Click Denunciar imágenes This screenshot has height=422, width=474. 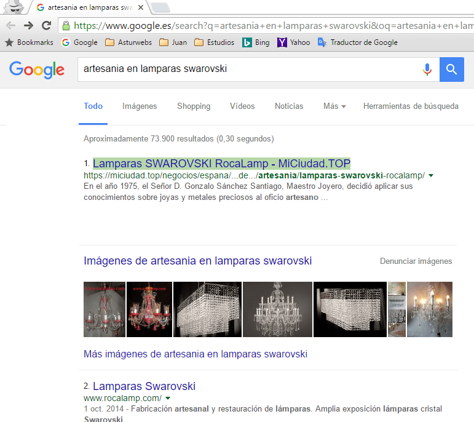[x=416, y=261]
